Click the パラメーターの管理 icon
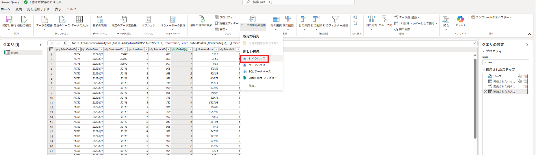Image resolution: width=536 pixels, height=155 pixels. pyautogui.click(x=173, y=19)
